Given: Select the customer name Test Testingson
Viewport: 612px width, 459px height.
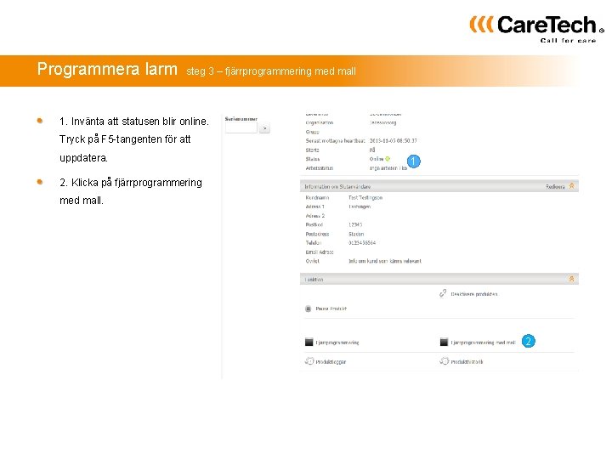Looking at the screenshot, I should [x=365, y=197].
